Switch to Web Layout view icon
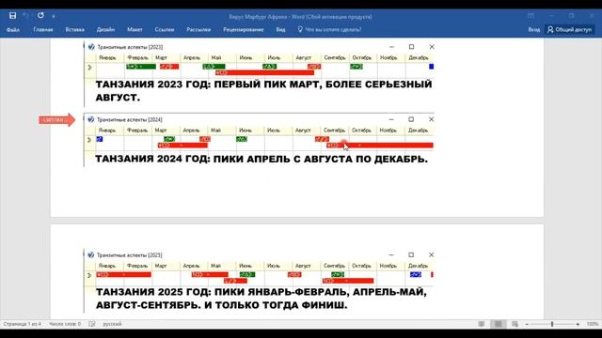Screen dimensions: 602x338 515,324
